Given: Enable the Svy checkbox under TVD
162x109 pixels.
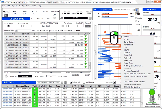Looking at the screenshot, I should [x=136, y=21].
